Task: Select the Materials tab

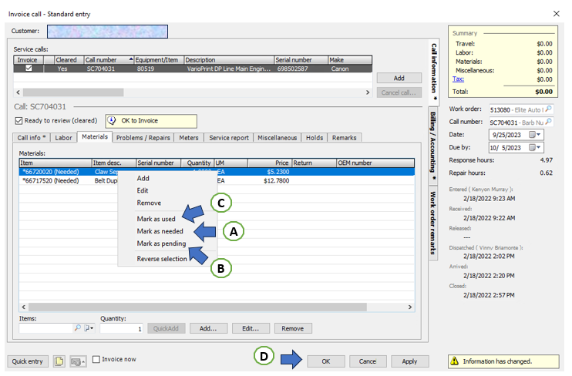Action: 95,136
